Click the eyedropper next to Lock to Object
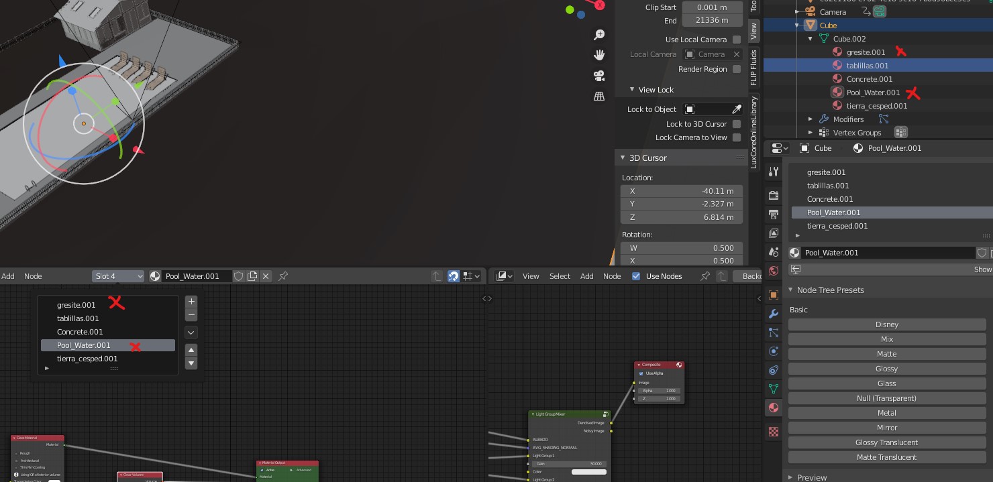The image size is (993, 482). (736, 109)
